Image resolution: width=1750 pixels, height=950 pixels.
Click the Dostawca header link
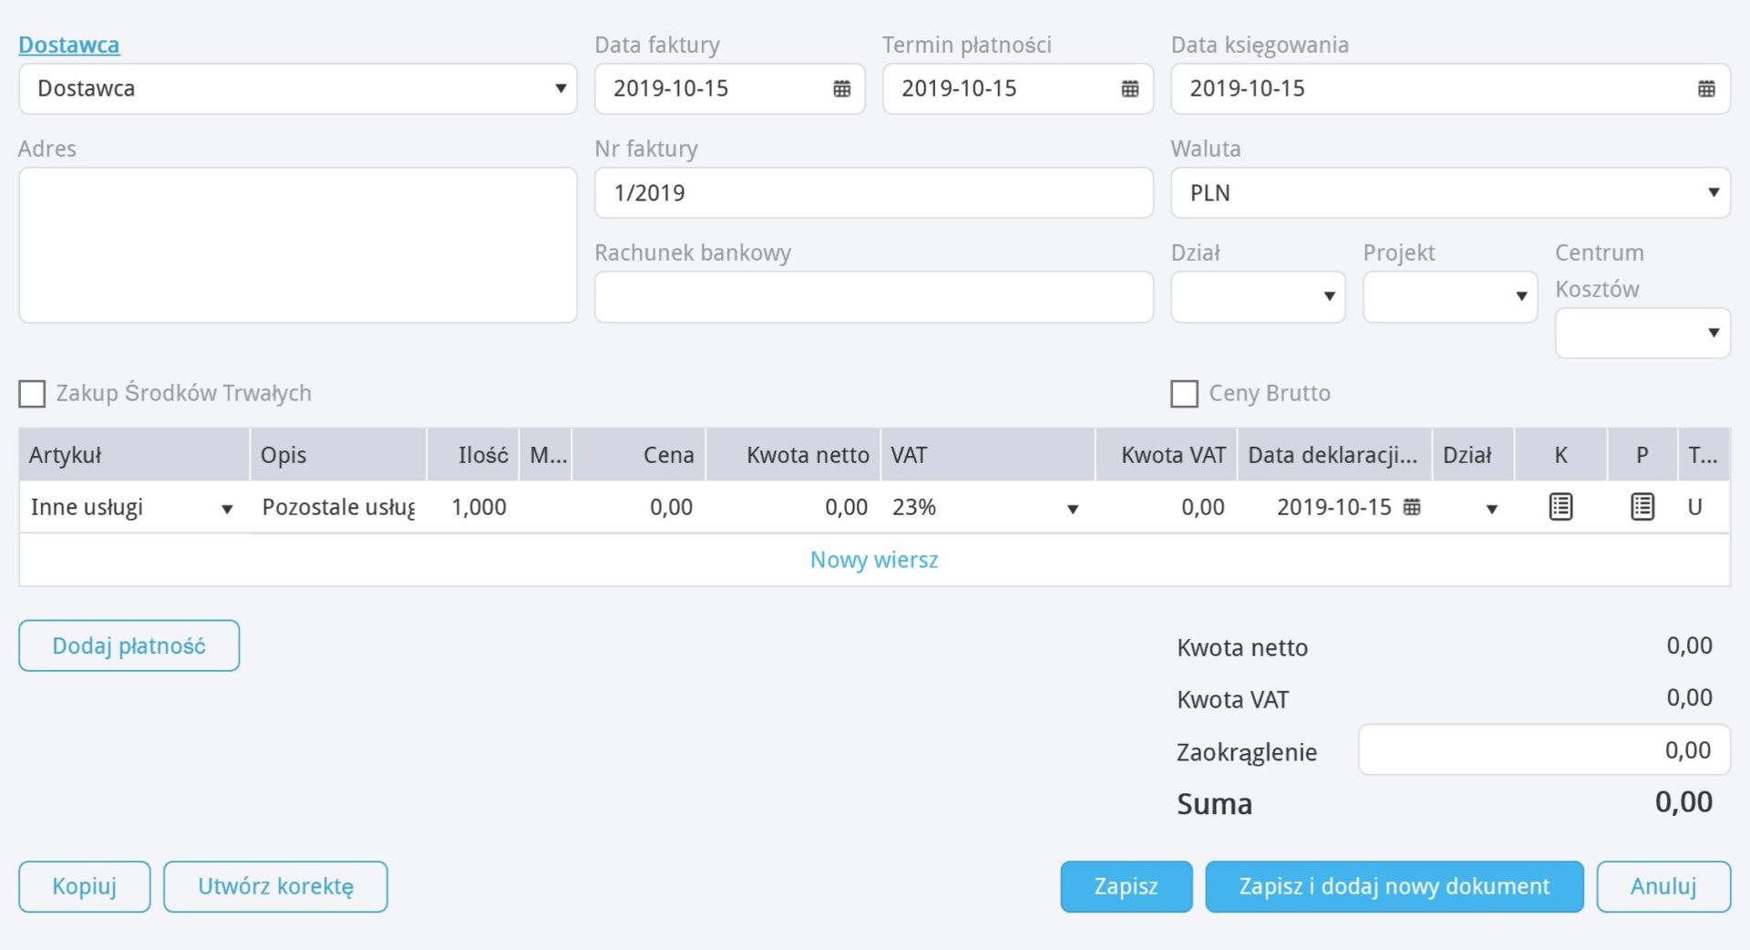tap(69, 45)
